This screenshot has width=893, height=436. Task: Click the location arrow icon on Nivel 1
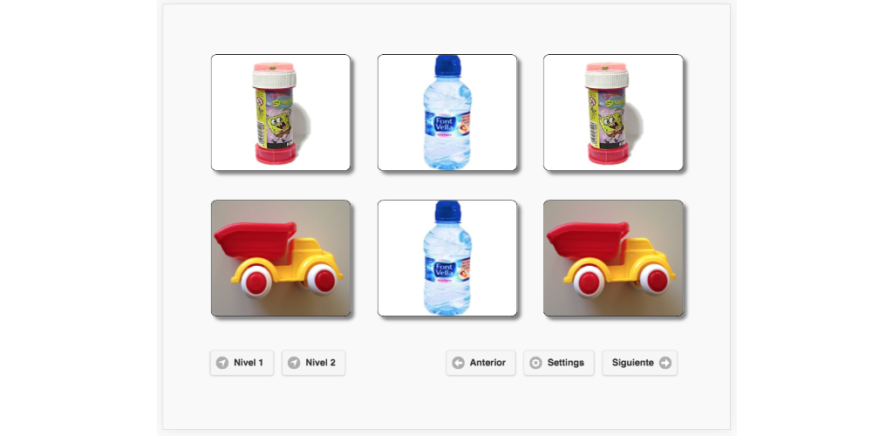222,363
